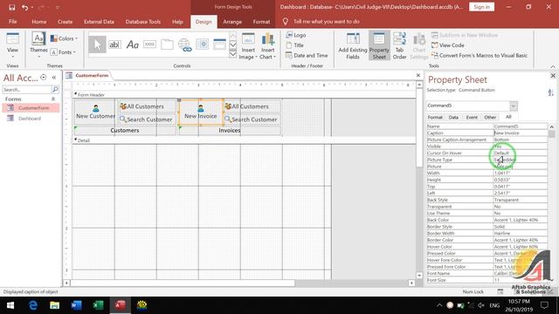Click the Border Color property value
The image size is (559, 314).
pyautogui.click(x=521, y=240)
